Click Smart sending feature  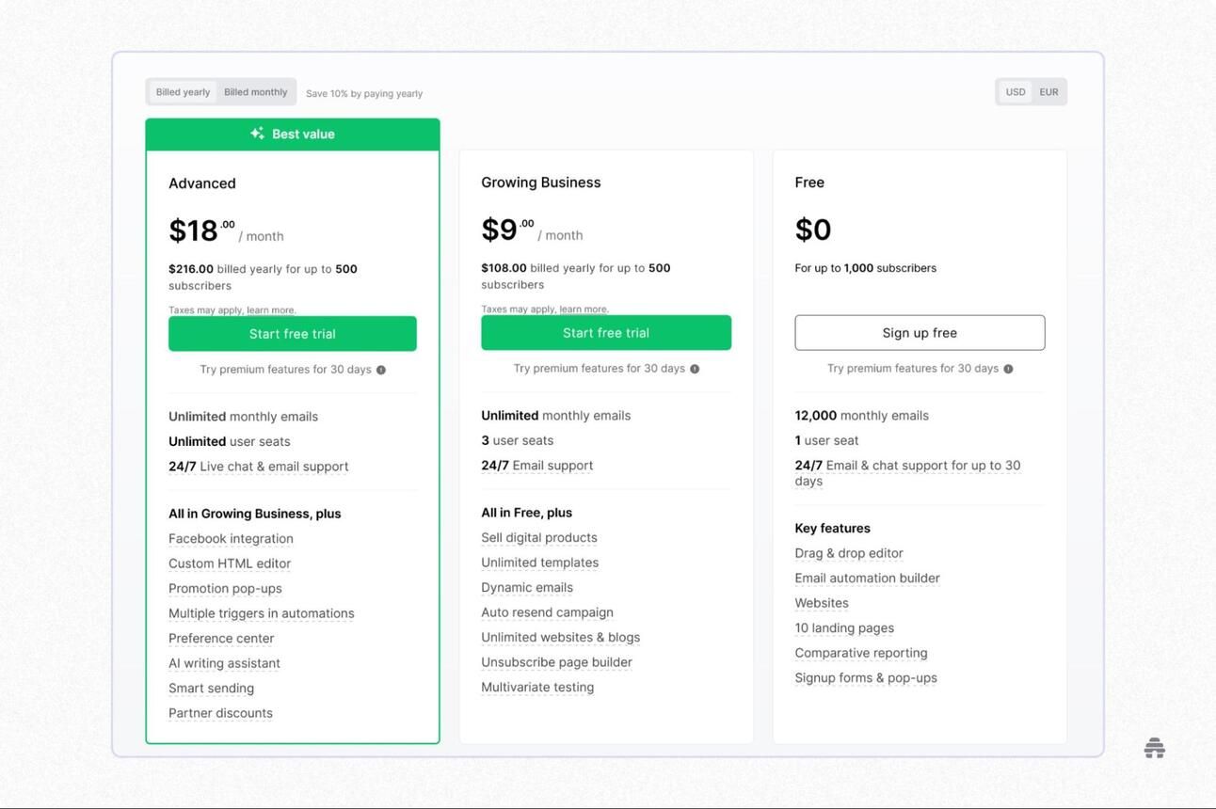tap(211, 689)
